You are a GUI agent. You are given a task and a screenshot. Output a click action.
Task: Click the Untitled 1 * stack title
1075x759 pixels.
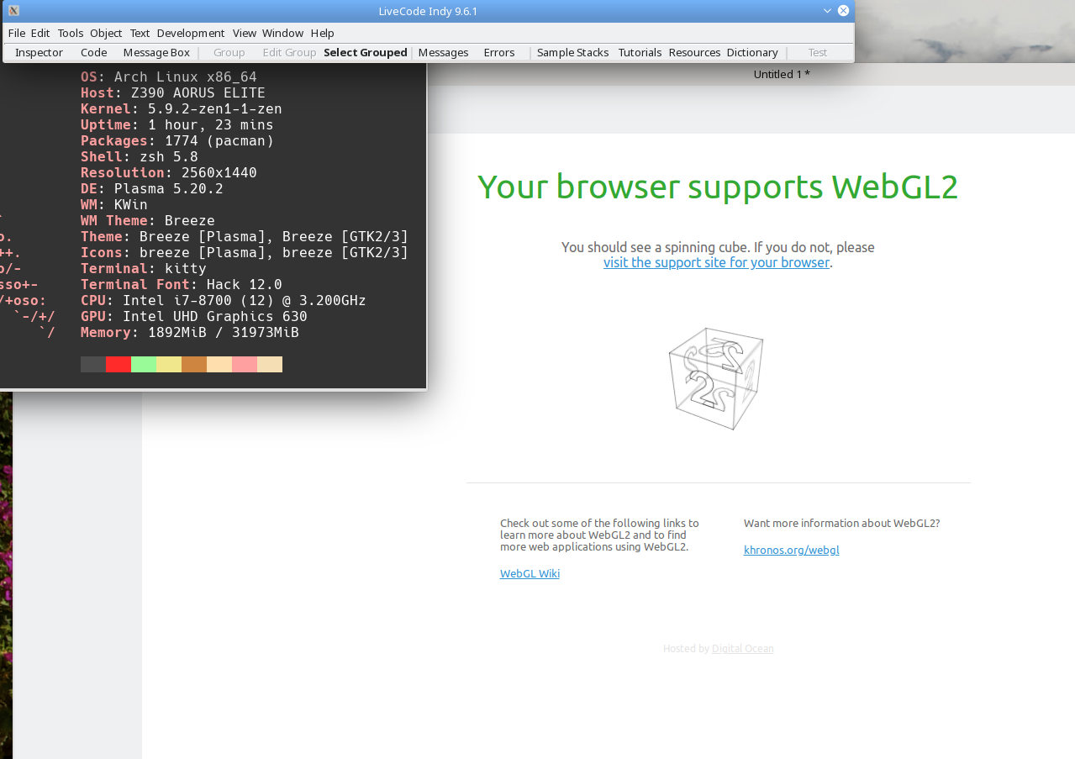[x=782, y=74]
